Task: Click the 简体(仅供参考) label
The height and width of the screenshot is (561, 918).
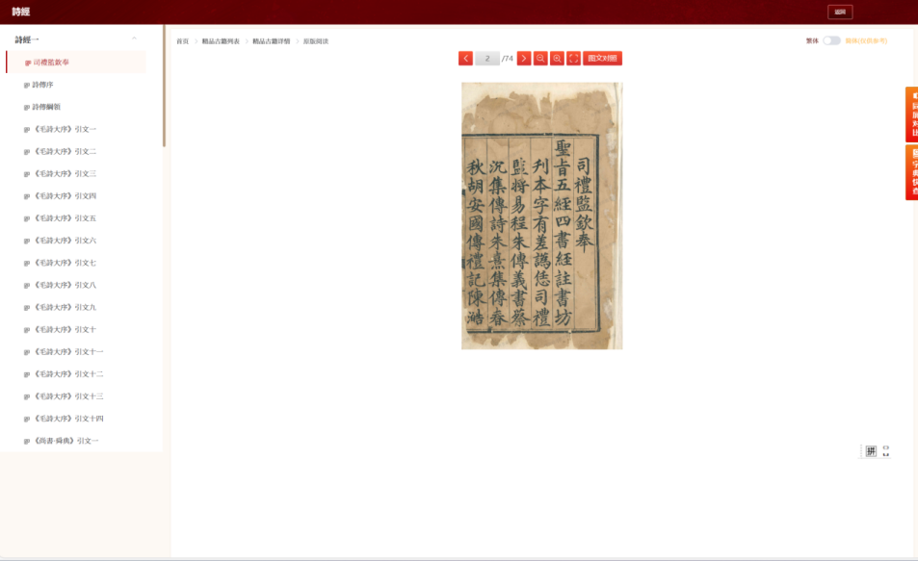Action: 866,41
